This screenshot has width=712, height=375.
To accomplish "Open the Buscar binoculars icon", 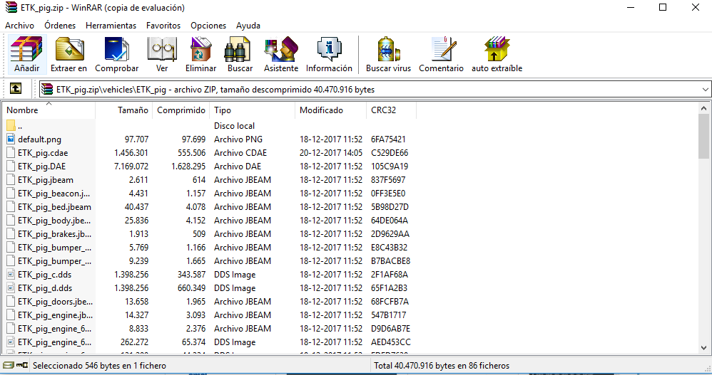I will click(238, 49).
